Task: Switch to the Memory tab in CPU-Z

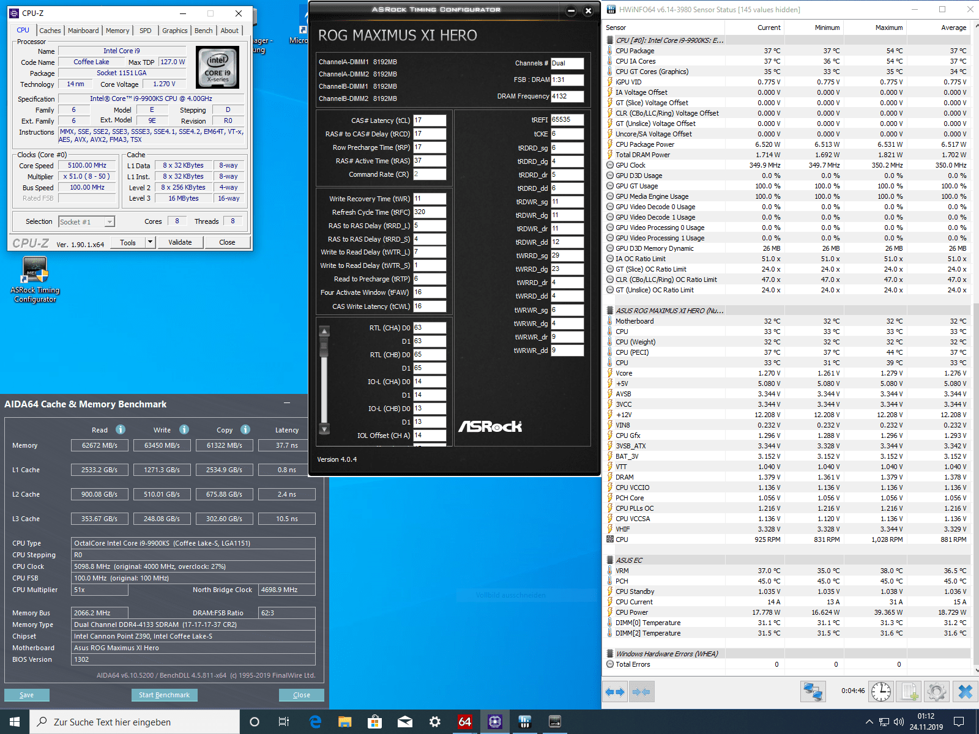Action: (x=117, y=31)
